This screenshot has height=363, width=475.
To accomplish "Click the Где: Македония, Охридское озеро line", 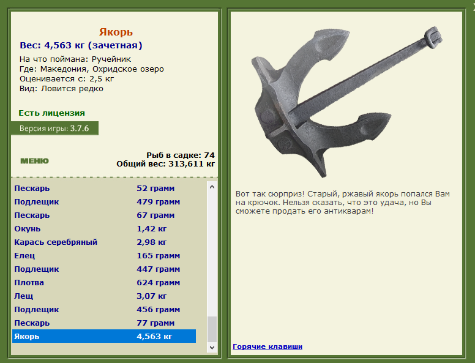I will (91, 69).
